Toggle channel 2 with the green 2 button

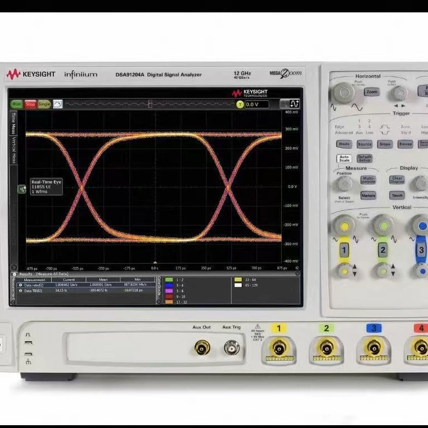pos(382,250)
